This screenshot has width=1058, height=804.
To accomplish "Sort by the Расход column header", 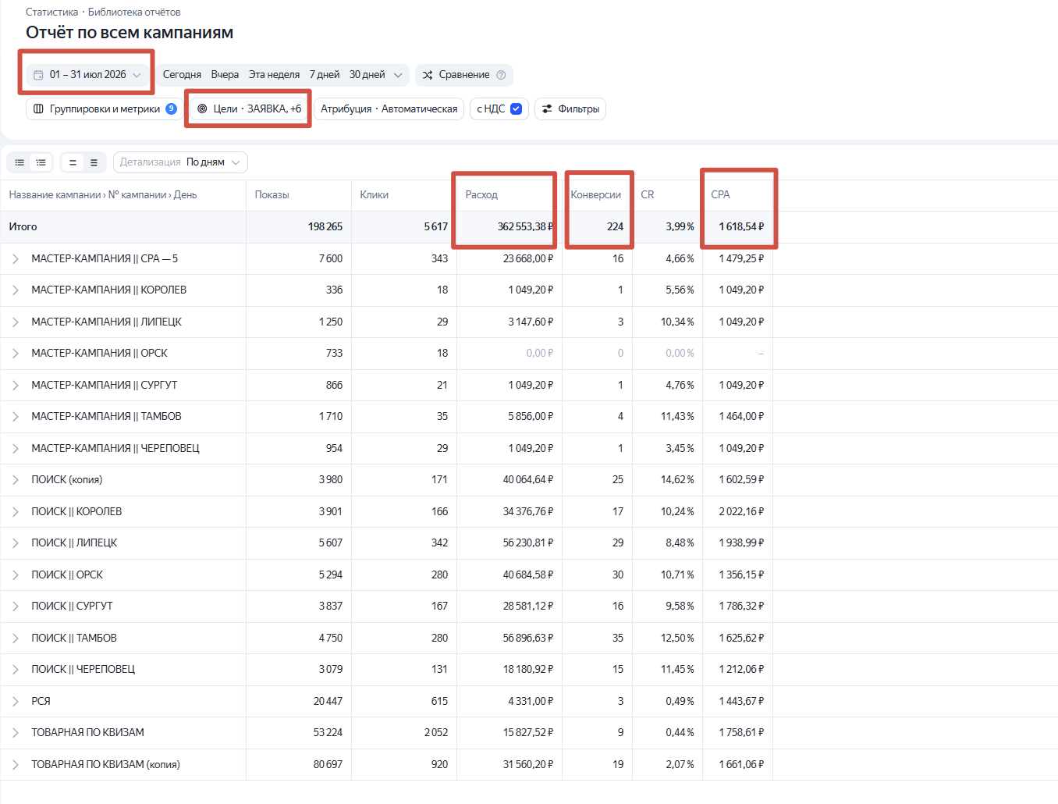I will (x=481, y=194).
